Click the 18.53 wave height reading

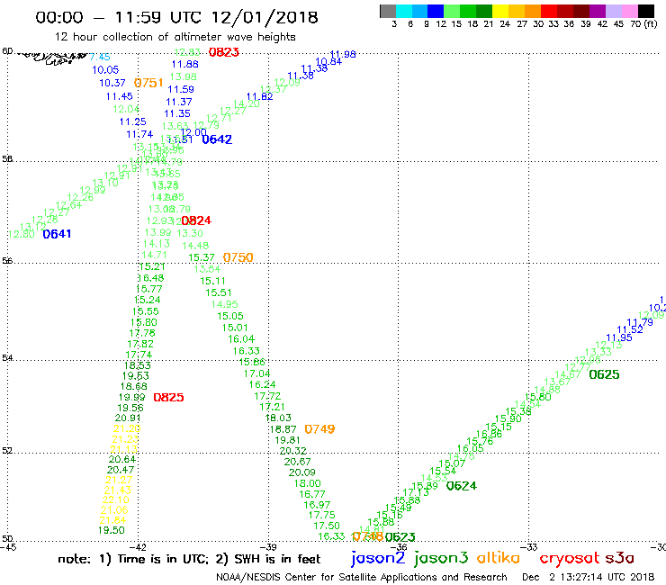[x=137, y=365]
